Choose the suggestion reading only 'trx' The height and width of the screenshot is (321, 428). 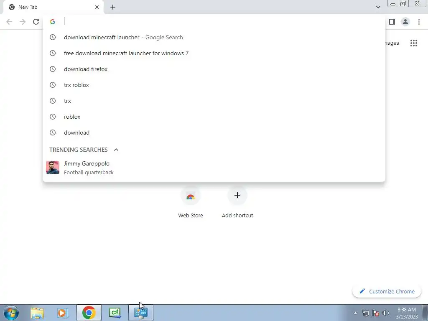(x=214, y=101)
